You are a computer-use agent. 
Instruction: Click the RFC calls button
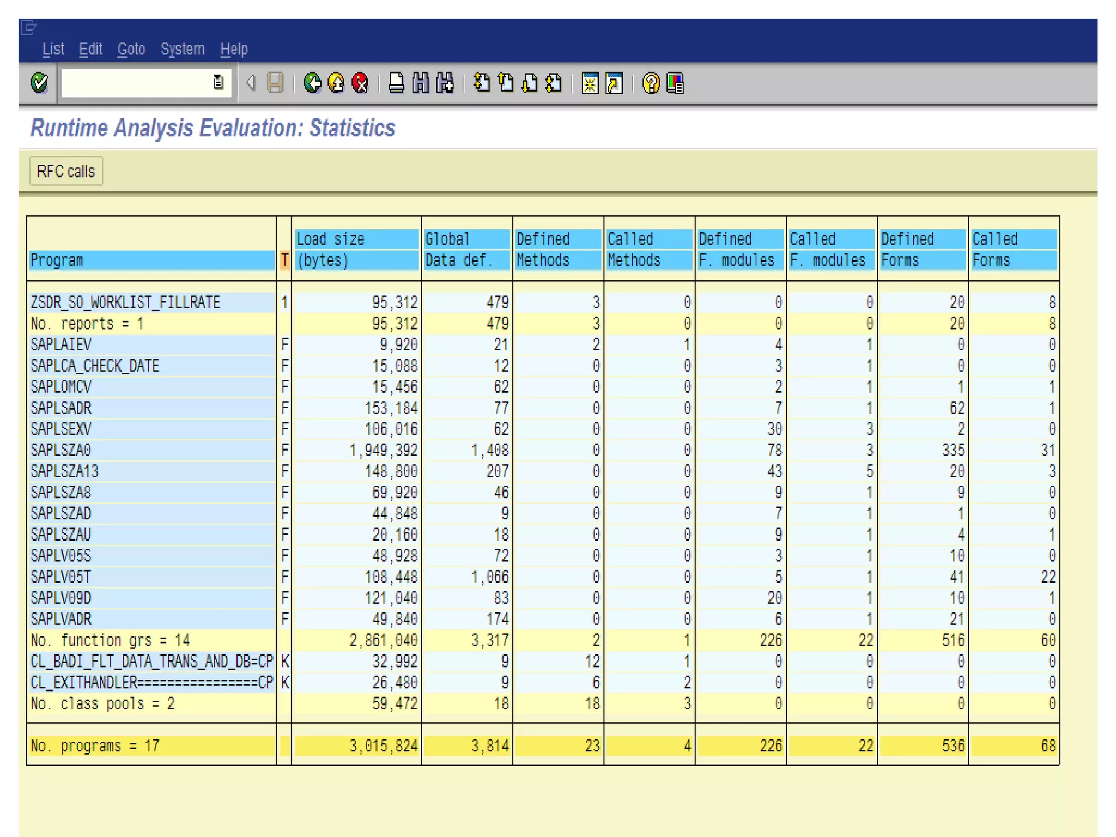(66, 171)
